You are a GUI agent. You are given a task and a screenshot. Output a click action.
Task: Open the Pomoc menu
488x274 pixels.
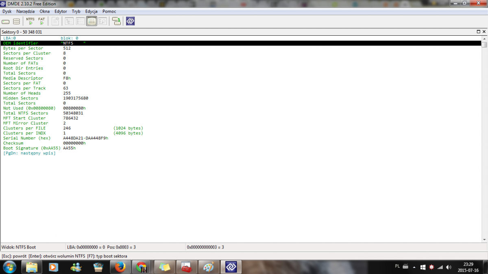(109, 11)
